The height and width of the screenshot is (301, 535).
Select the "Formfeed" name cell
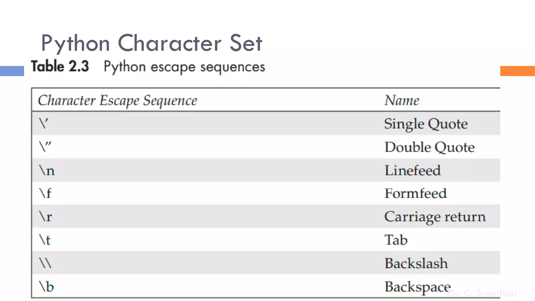[416, 193]
